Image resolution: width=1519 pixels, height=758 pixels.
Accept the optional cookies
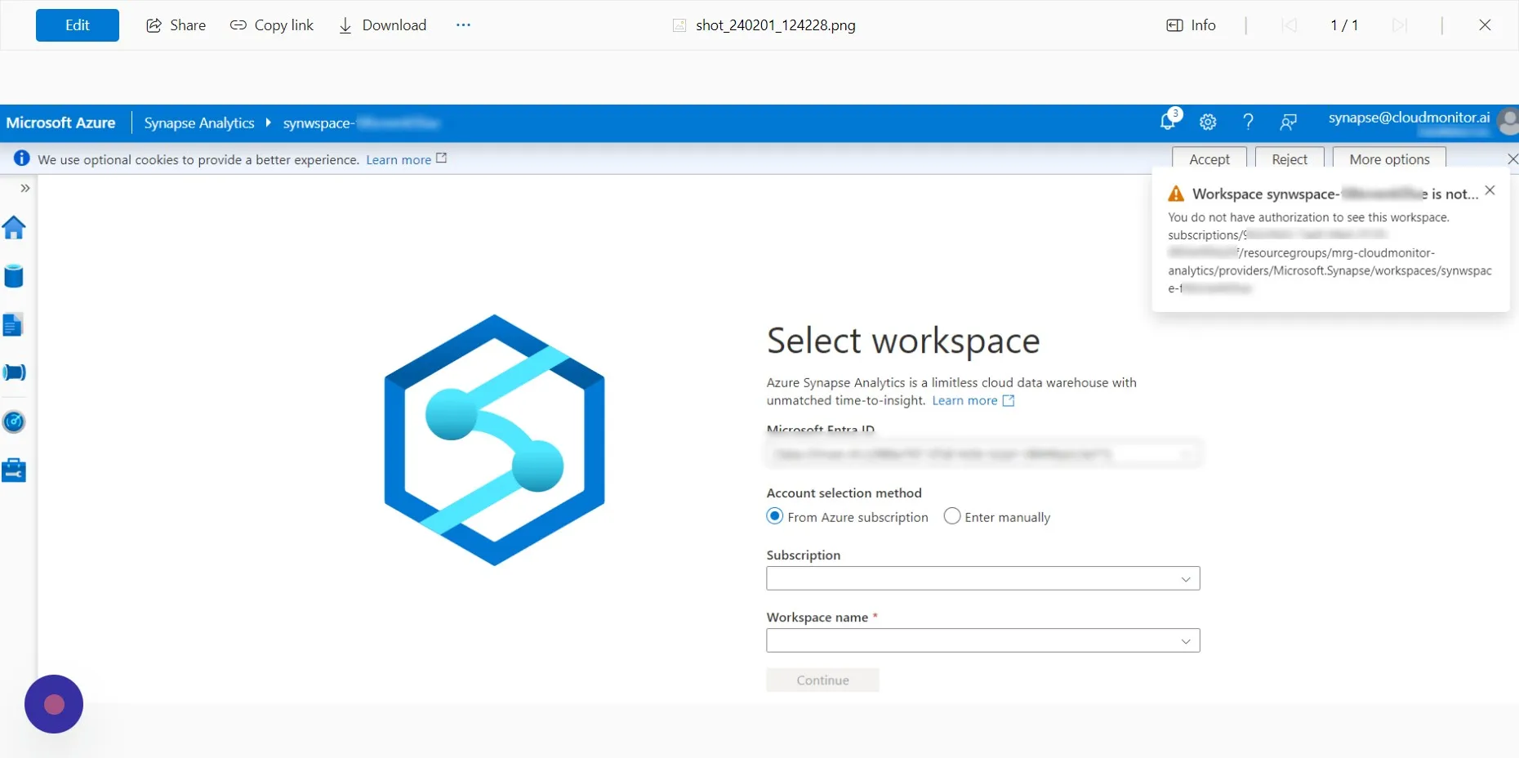[1209, 159]
